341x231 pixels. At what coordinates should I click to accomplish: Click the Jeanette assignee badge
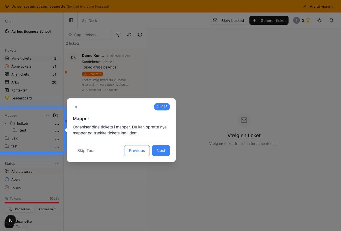(x=92, y=74)
